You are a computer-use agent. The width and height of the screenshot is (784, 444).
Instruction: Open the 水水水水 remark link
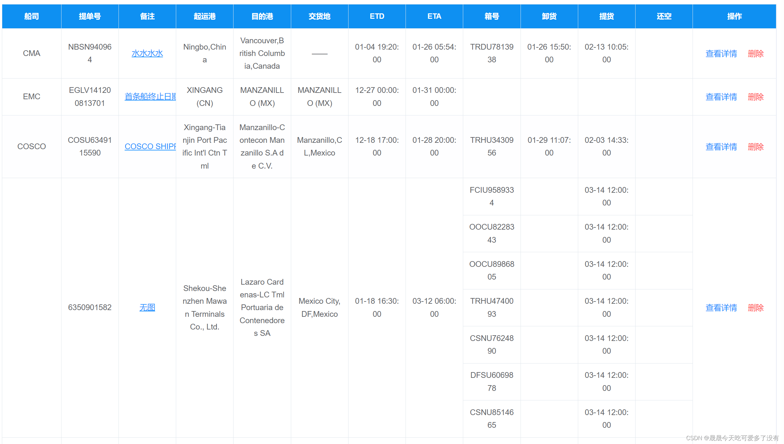point(147,53)
